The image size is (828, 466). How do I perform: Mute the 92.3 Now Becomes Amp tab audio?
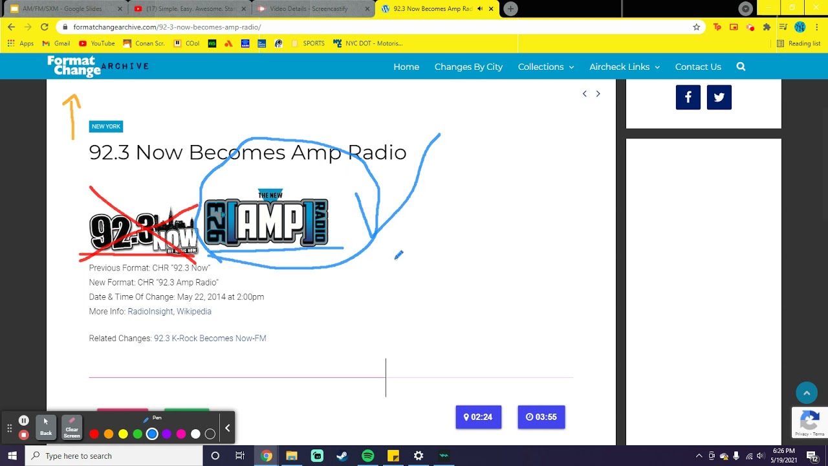tap(480, 9)
